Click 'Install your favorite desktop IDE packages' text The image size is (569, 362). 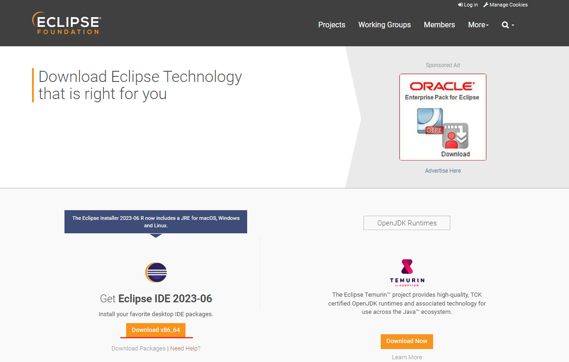point(156,314)
